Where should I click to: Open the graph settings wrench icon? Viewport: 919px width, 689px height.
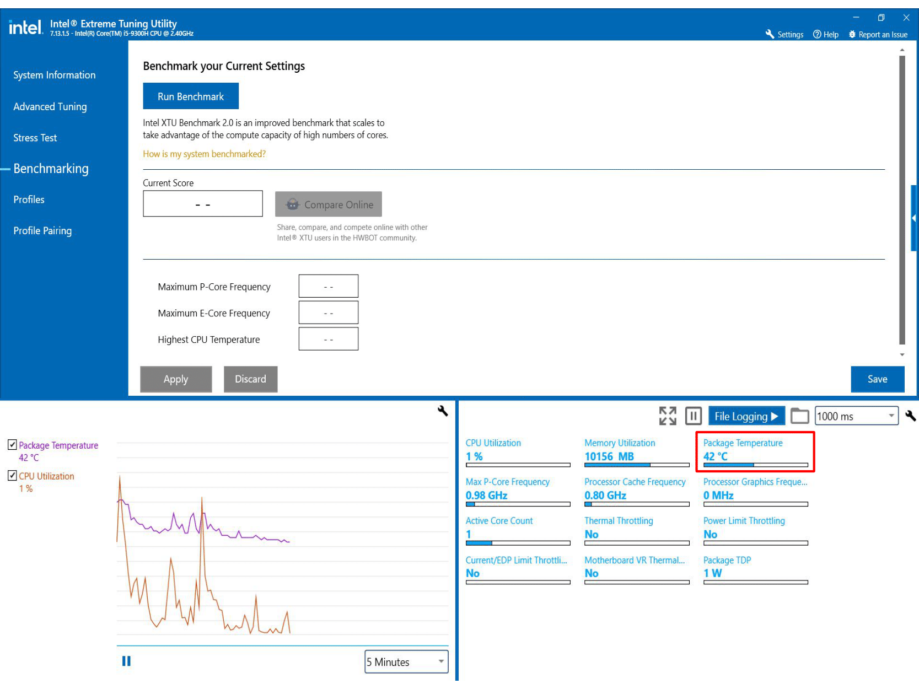click(443, 411)
